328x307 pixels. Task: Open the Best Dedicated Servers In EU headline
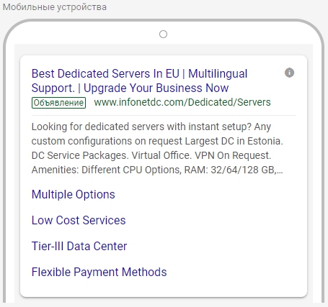105,73
